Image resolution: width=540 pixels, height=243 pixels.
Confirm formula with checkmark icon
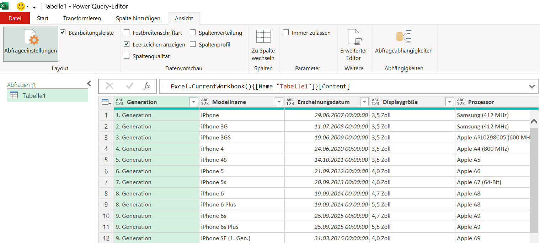130,86
